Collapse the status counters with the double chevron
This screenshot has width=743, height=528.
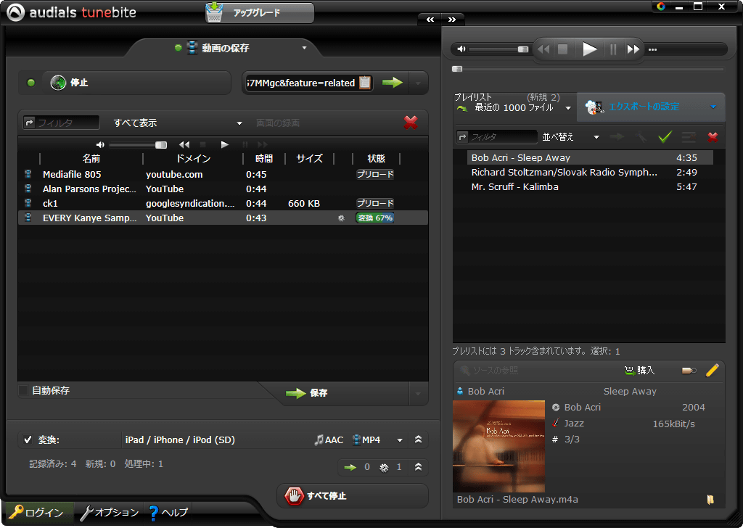tap(419, 467)
